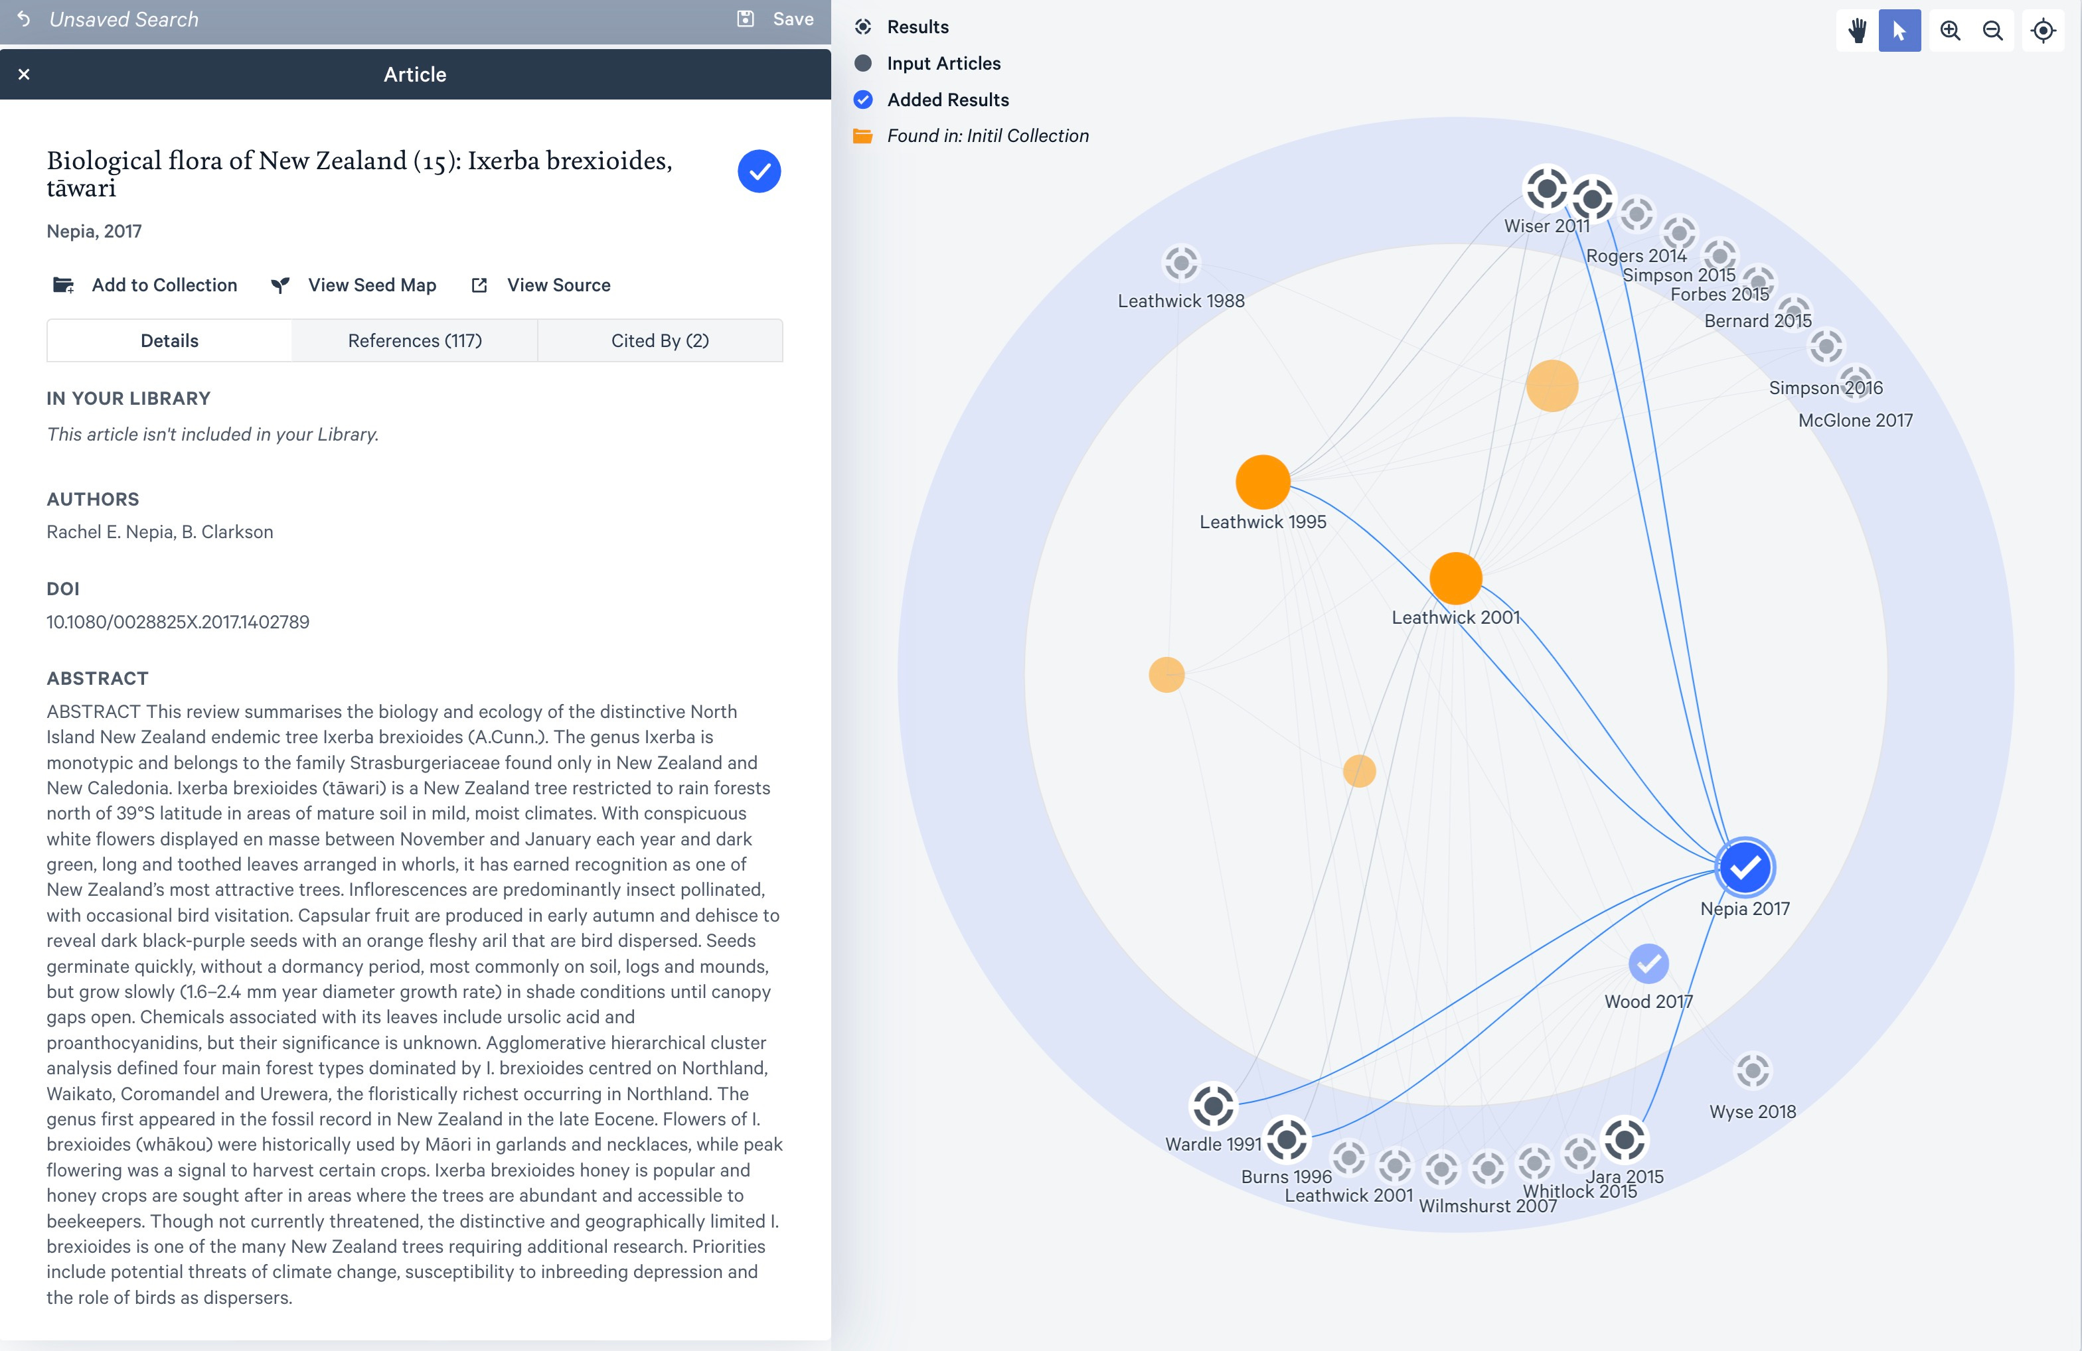Screen dimensions: 2082x1351
Task: Toggle the blue added checkmark for article
Action: pos(758,171)
